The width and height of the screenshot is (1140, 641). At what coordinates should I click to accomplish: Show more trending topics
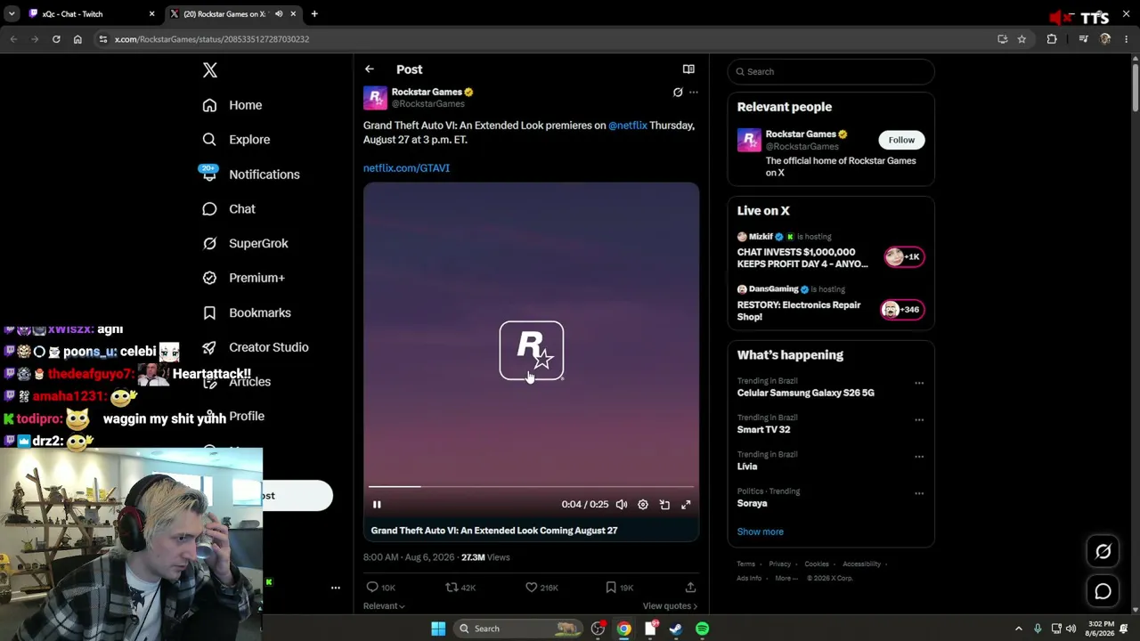(x=760, y=531)
